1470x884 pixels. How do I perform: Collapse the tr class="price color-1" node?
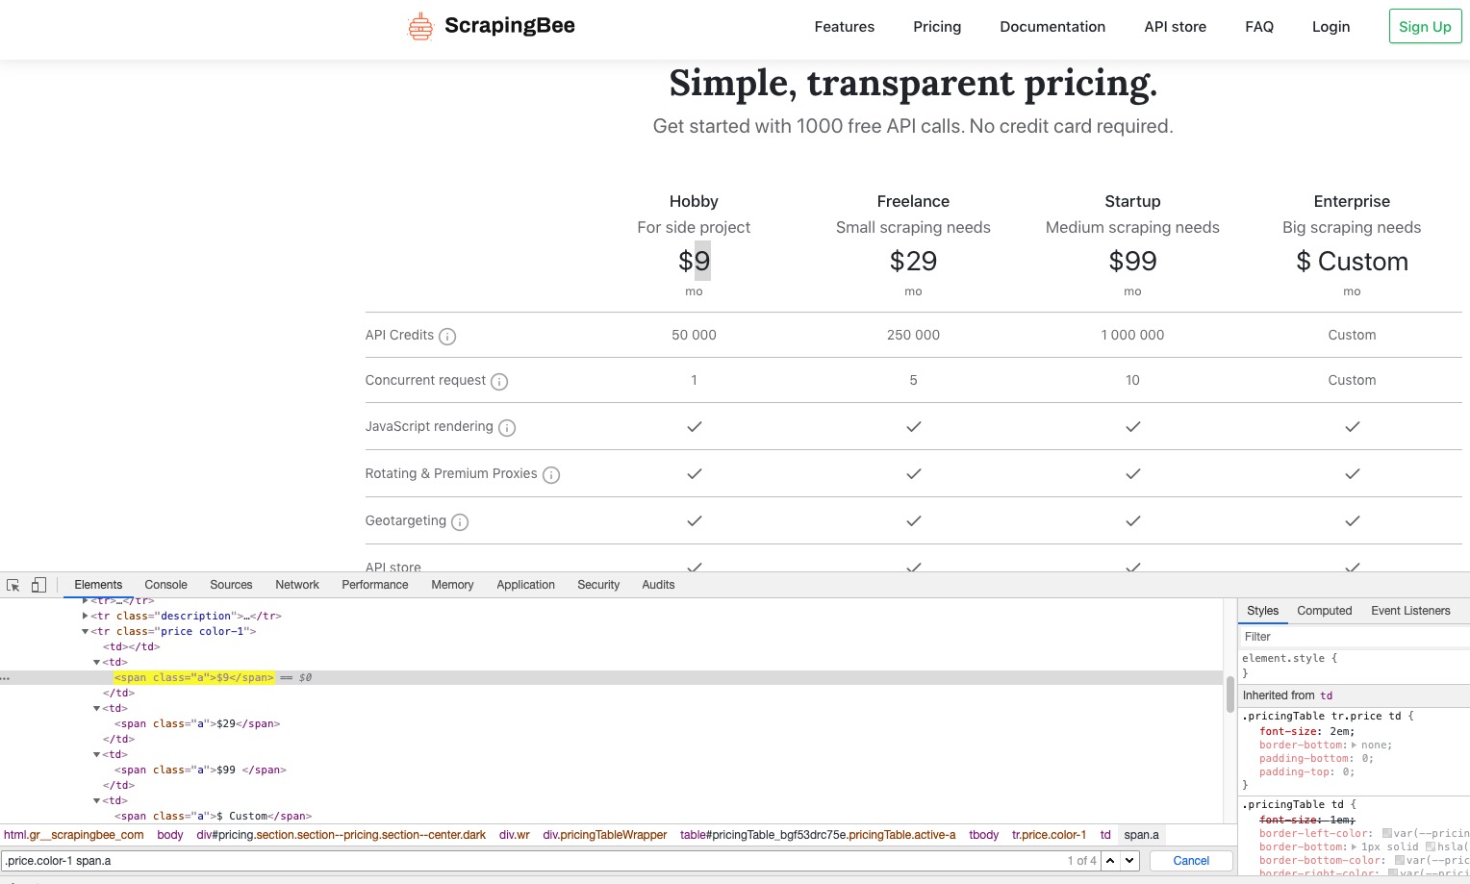tap(86, 631)
